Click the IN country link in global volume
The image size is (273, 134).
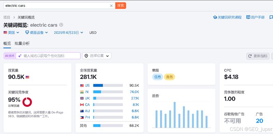[x=87, y=92]
